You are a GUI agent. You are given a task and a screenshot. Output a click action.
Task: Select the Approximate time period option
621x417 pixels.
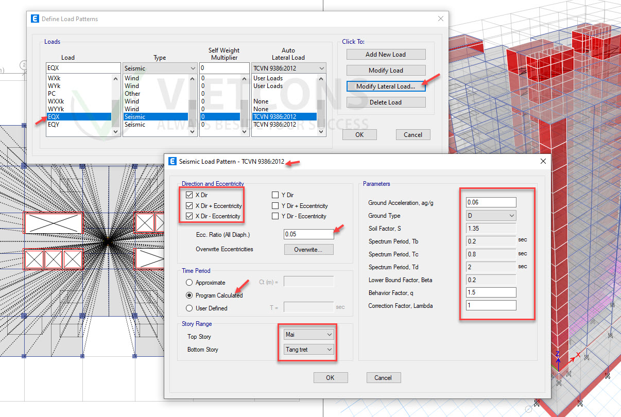point(189,283)
